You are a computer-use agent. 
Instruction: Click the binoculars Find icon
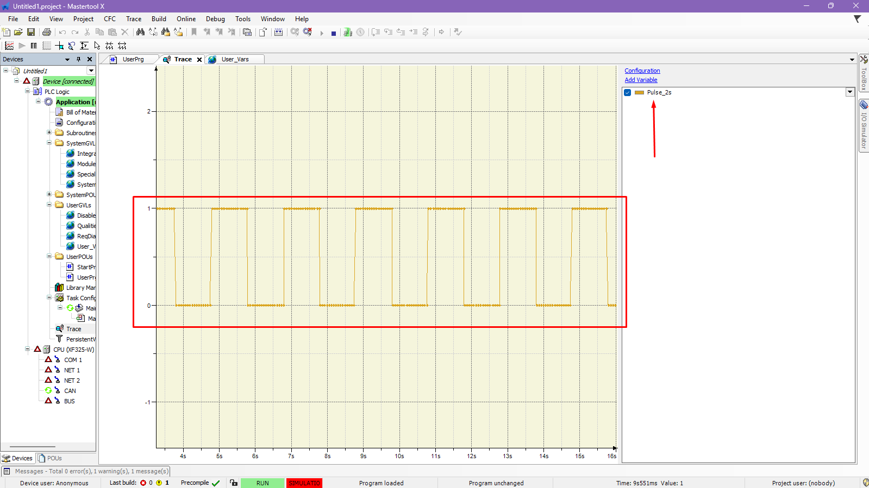click(140, 33)
